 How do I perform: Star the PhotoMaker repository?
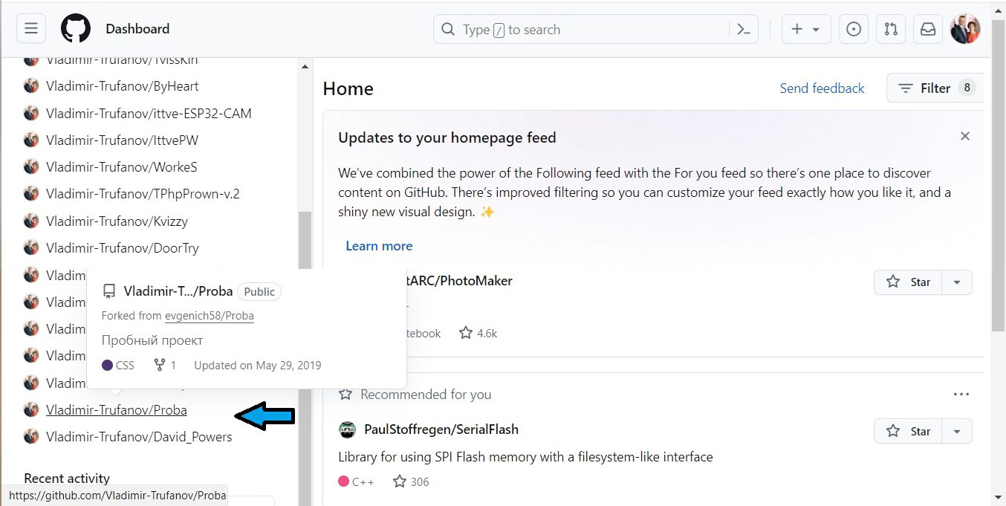[909, 282]
